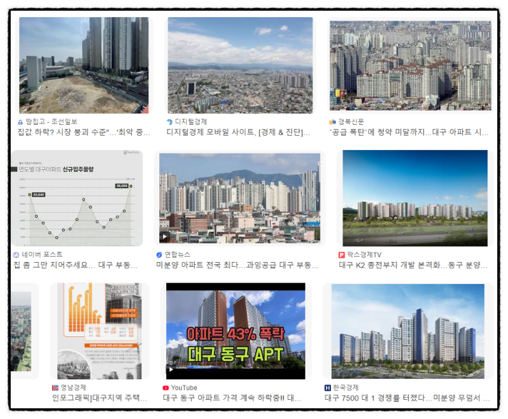Click the 디지털경제 source favicon
This screenshot has width=508, height=419.
click(x=170, y=122)
